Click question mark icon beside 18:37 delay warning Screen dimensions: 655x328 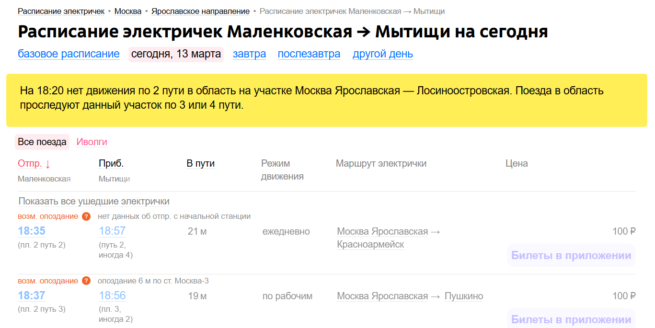(x=86, y=281)
